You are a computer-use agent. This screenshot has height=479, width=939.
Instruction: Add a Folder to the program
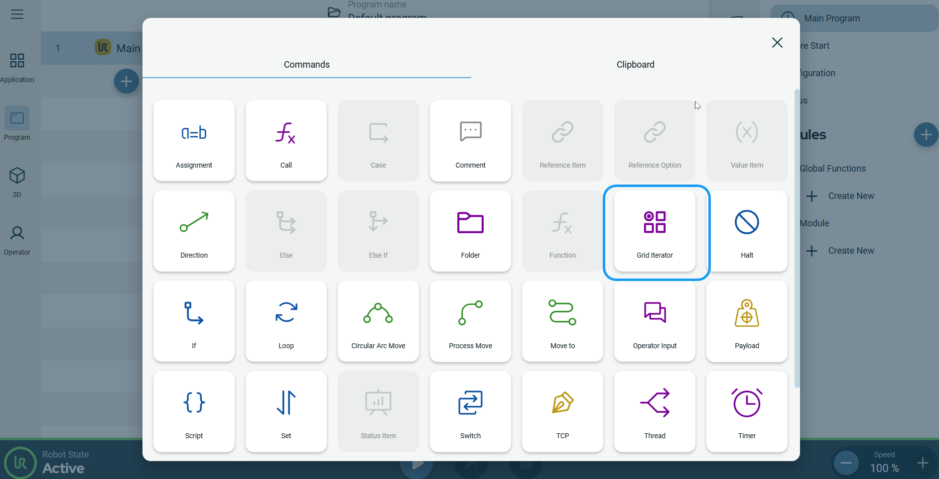(470, 231)
